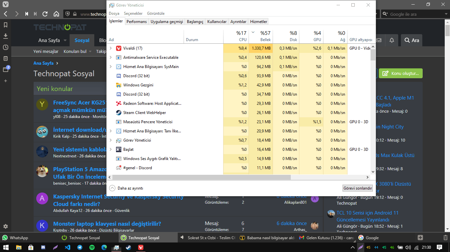
Task: Open Steam from the taskbar
Action: (129, 247)
